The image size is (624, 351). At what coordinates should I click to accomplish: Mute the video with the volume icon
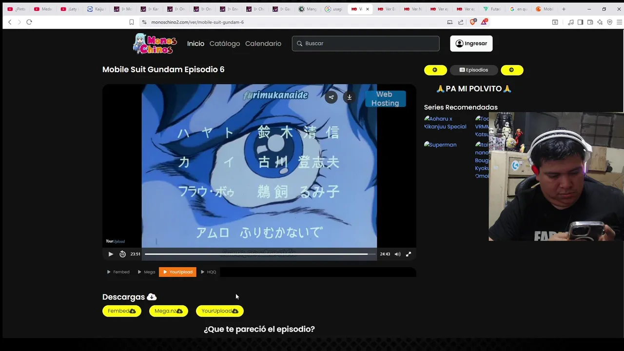pos(397,254)
